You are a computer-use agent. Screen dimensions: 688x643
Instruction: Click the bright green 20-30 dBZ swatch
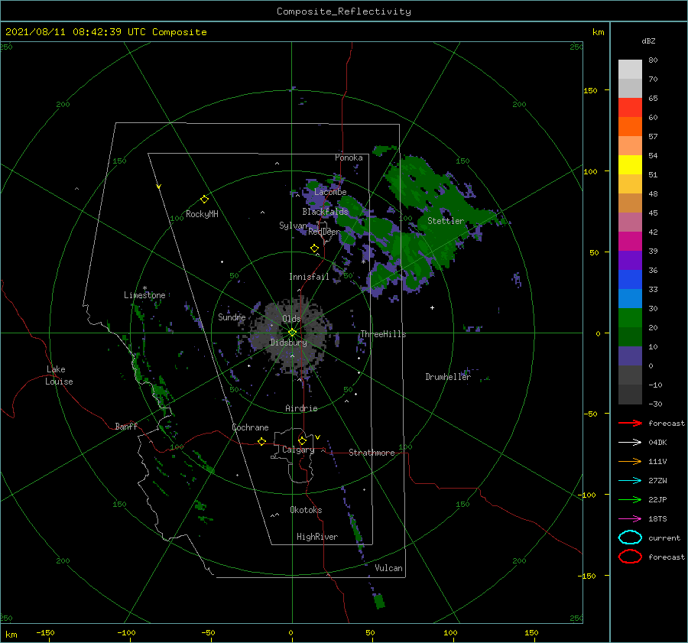click(630, 318)
